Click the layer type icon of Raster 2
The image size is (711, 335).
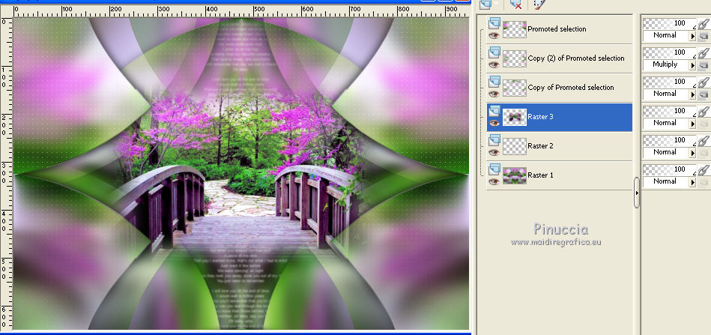[494, 140]
